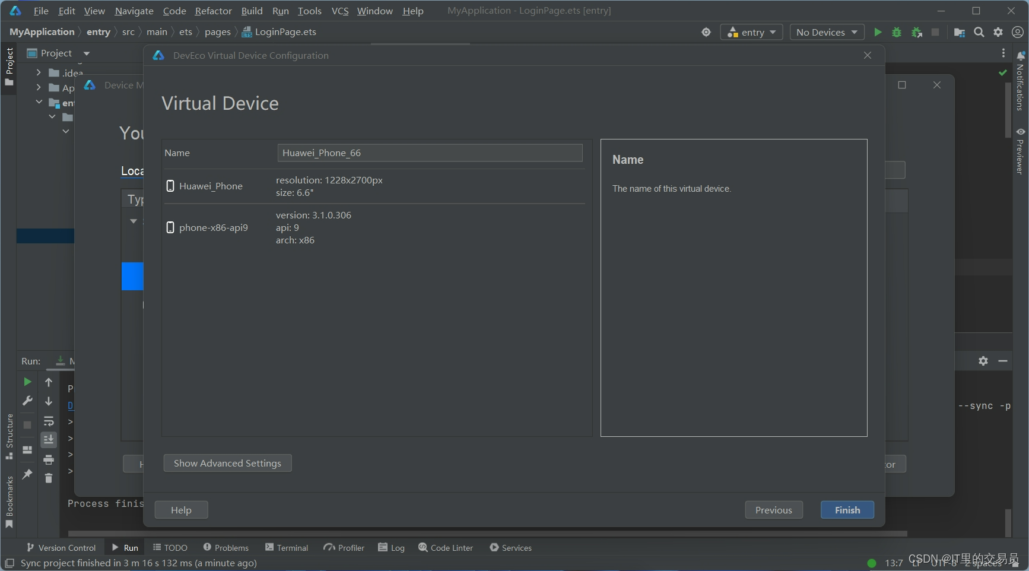Open the VCS menu
This screenshot has height=571, width=1029.
click(340, 11)
